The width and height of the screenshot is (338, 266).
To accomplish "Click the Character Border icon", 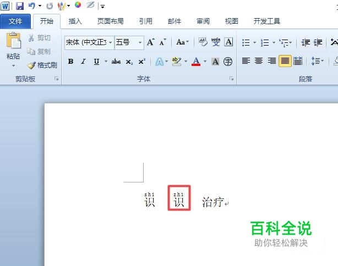I will point(228,42).
